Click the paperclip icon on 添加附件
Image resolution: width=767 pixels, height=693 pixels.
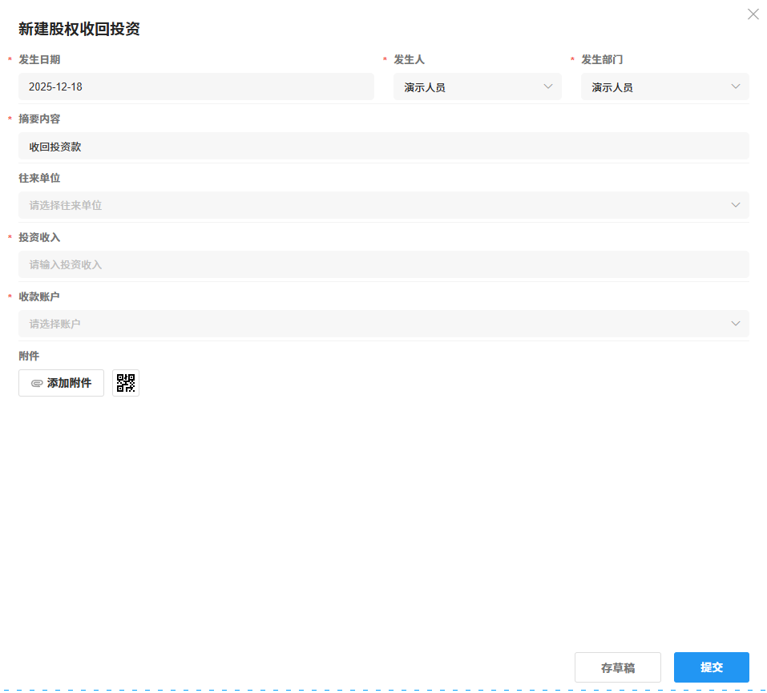pyautogui.click(x=37, y=382)
